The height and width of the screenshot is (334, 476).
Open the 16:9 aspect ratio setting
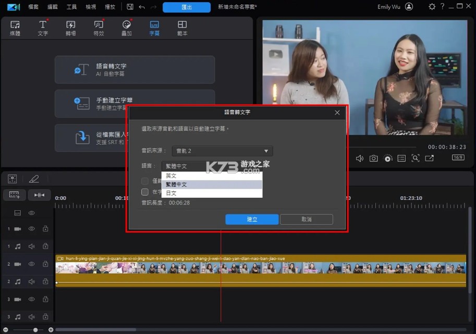[458, 158]
